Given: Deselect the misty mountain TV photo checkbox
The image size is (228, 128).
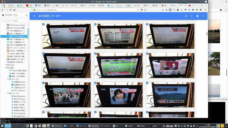Looking at the screenshot, I should pyautogui.click(x=43, y=24).
